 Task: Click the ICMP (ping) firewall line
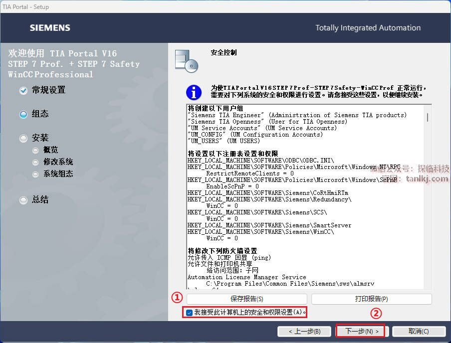[229, 258]
